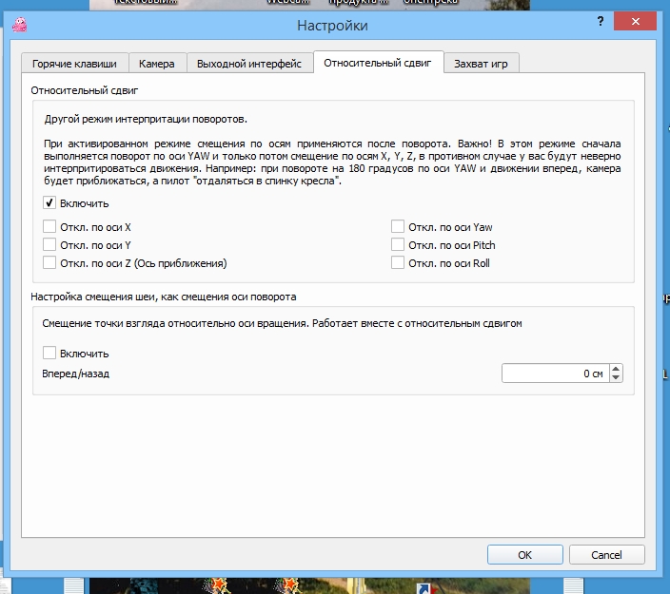Go to the Захват игр tab

pyautogui.click(x=481, y=64)
